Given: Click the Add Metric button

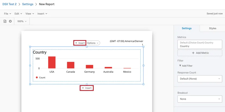Looking at the screenshot, I should pyautogui.click(x=200, y=53).
